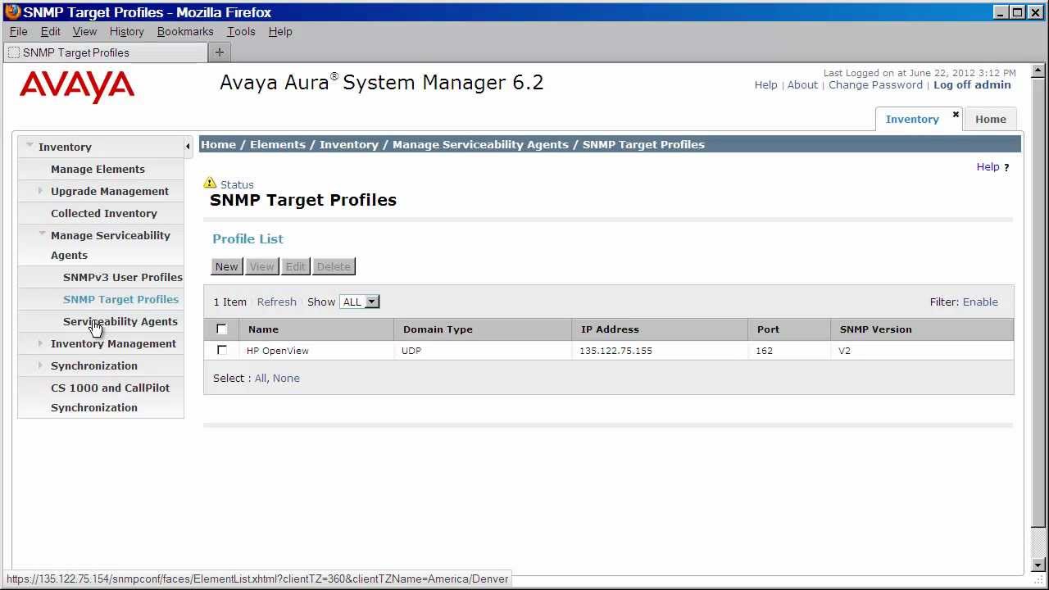Expand the Inventory Management node

click(41, 343)
